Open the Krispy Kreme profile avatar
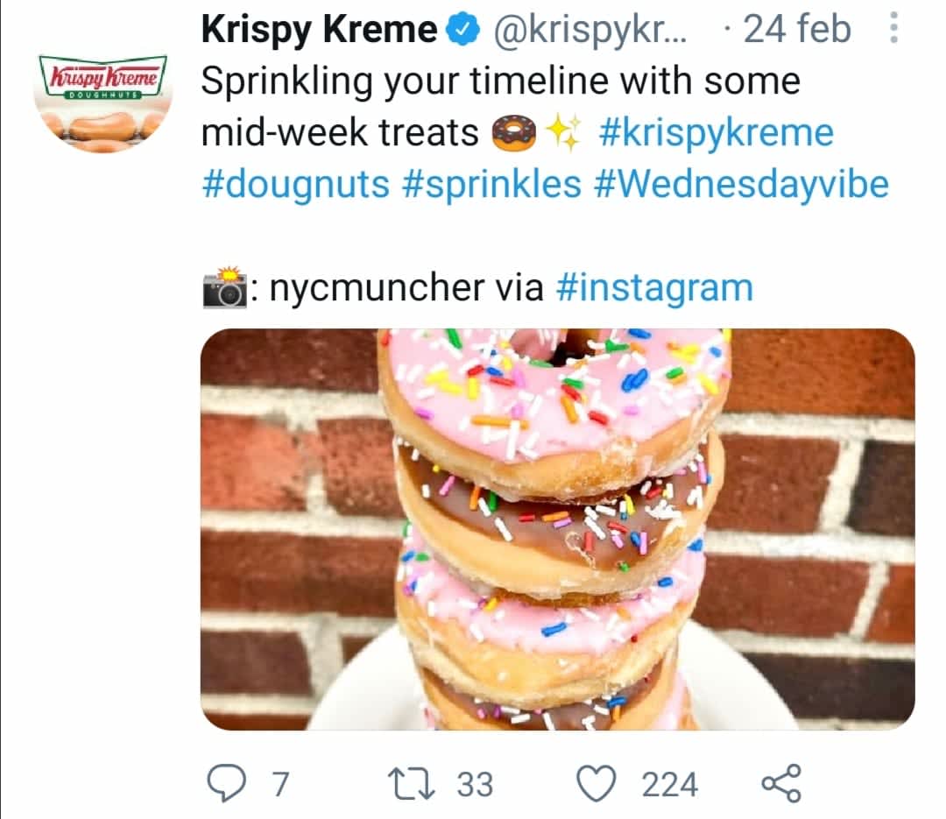The height and width of the screenshot is (819, 946). 102,101
